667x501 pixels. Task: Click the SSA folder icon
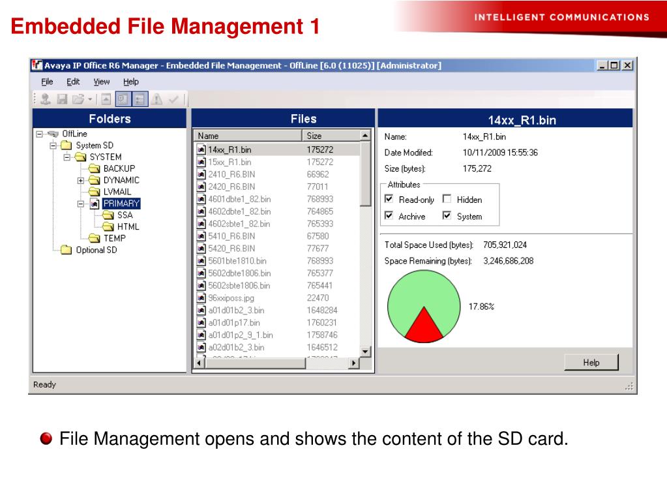coord(108,215)
